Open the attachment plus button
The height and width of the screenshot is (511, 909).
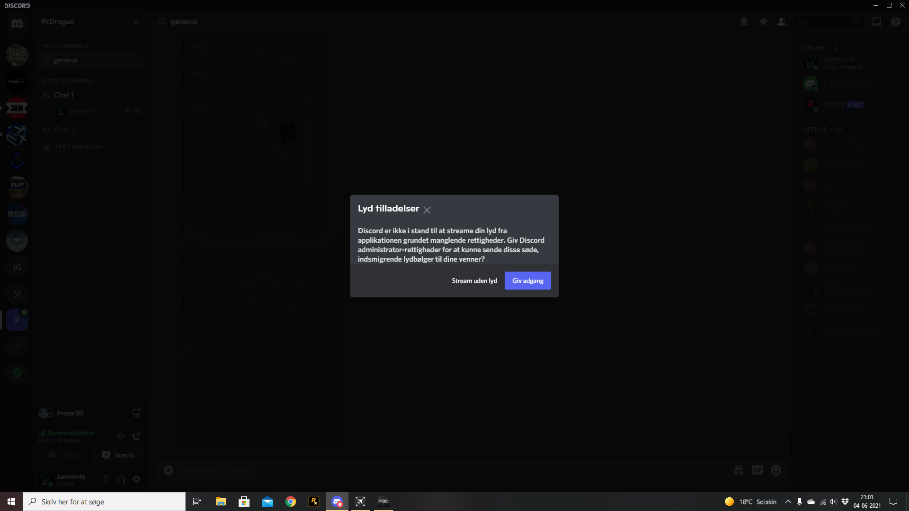coord(169,470)
